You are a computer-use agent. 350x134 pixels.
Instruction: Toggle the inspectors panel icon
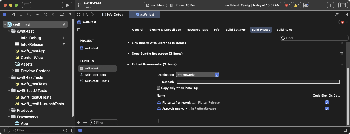pyautogui.click(x=343, y=5)
